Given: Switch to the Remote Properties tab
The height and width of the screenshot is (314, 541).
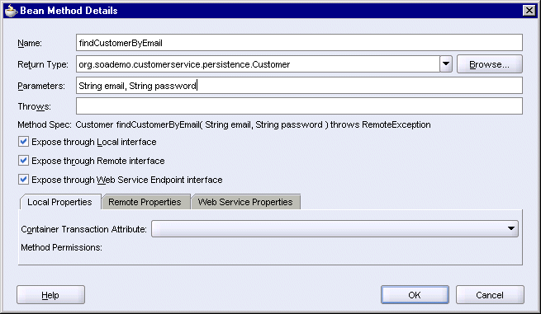Looking at the screenshot, I should pos(145,202).
